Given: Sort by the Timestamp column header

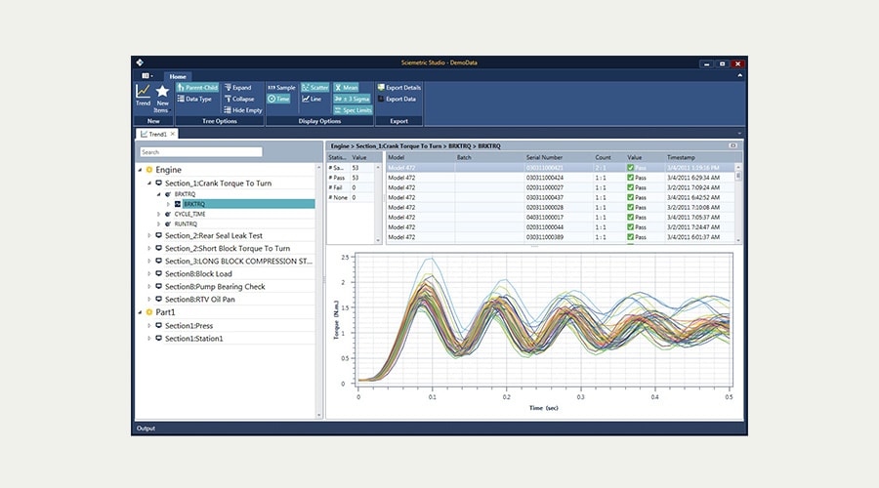Looking at the screenshot, I should (681, 157).
